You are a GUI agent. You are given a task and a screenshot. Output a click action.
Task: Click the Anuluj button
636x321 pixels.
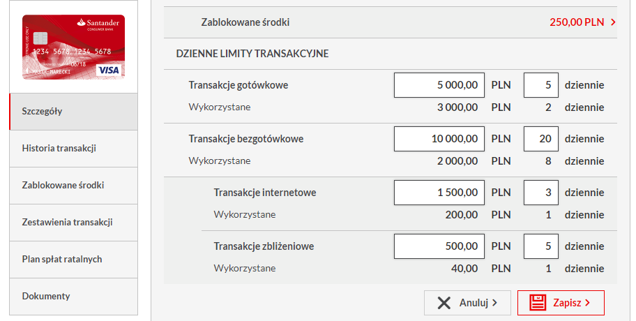click(x=467, y=303)
